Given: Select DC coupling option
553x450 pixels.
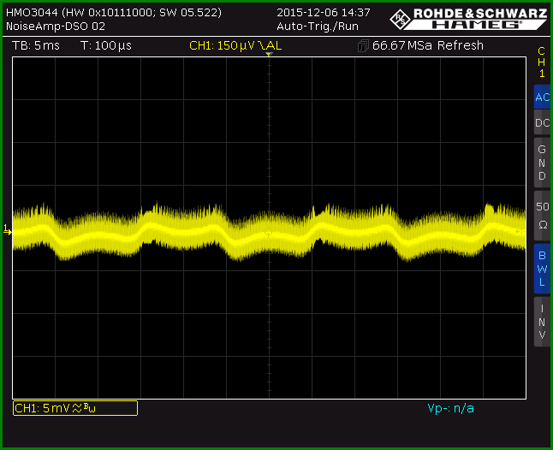Looking at the screenshot, I should (x=542, y=122).
